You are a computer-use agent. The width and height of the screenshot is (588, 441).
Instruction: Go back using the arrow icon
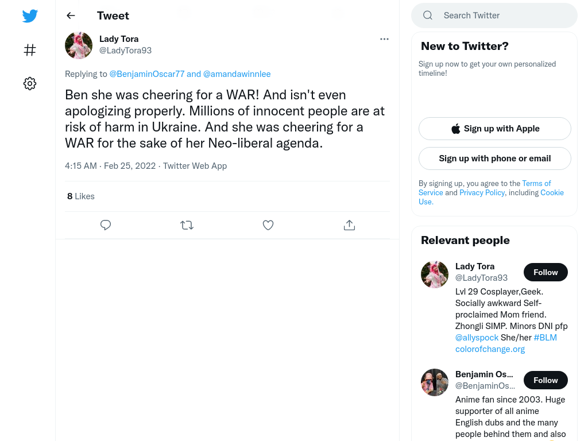click(x=71, y=16)
